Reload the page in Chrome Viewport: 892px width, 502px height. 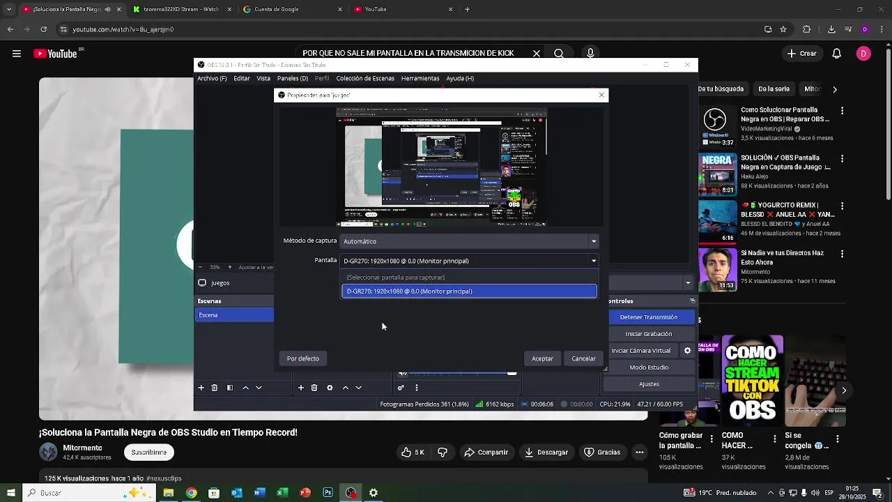43,29
